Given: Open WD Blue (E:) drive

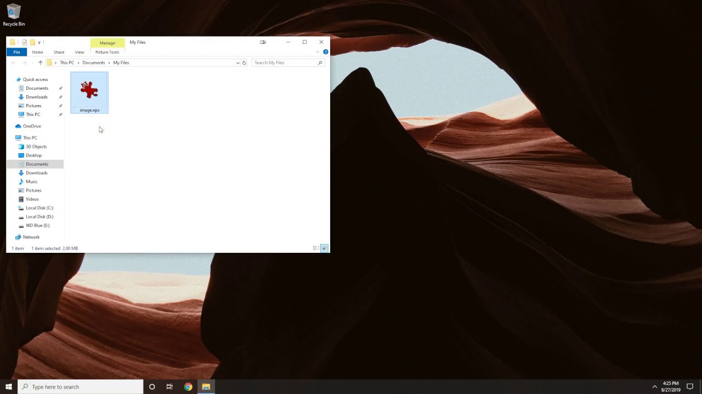Looking at the screenshot, I should pyautogui.click(x=37, y=225).
